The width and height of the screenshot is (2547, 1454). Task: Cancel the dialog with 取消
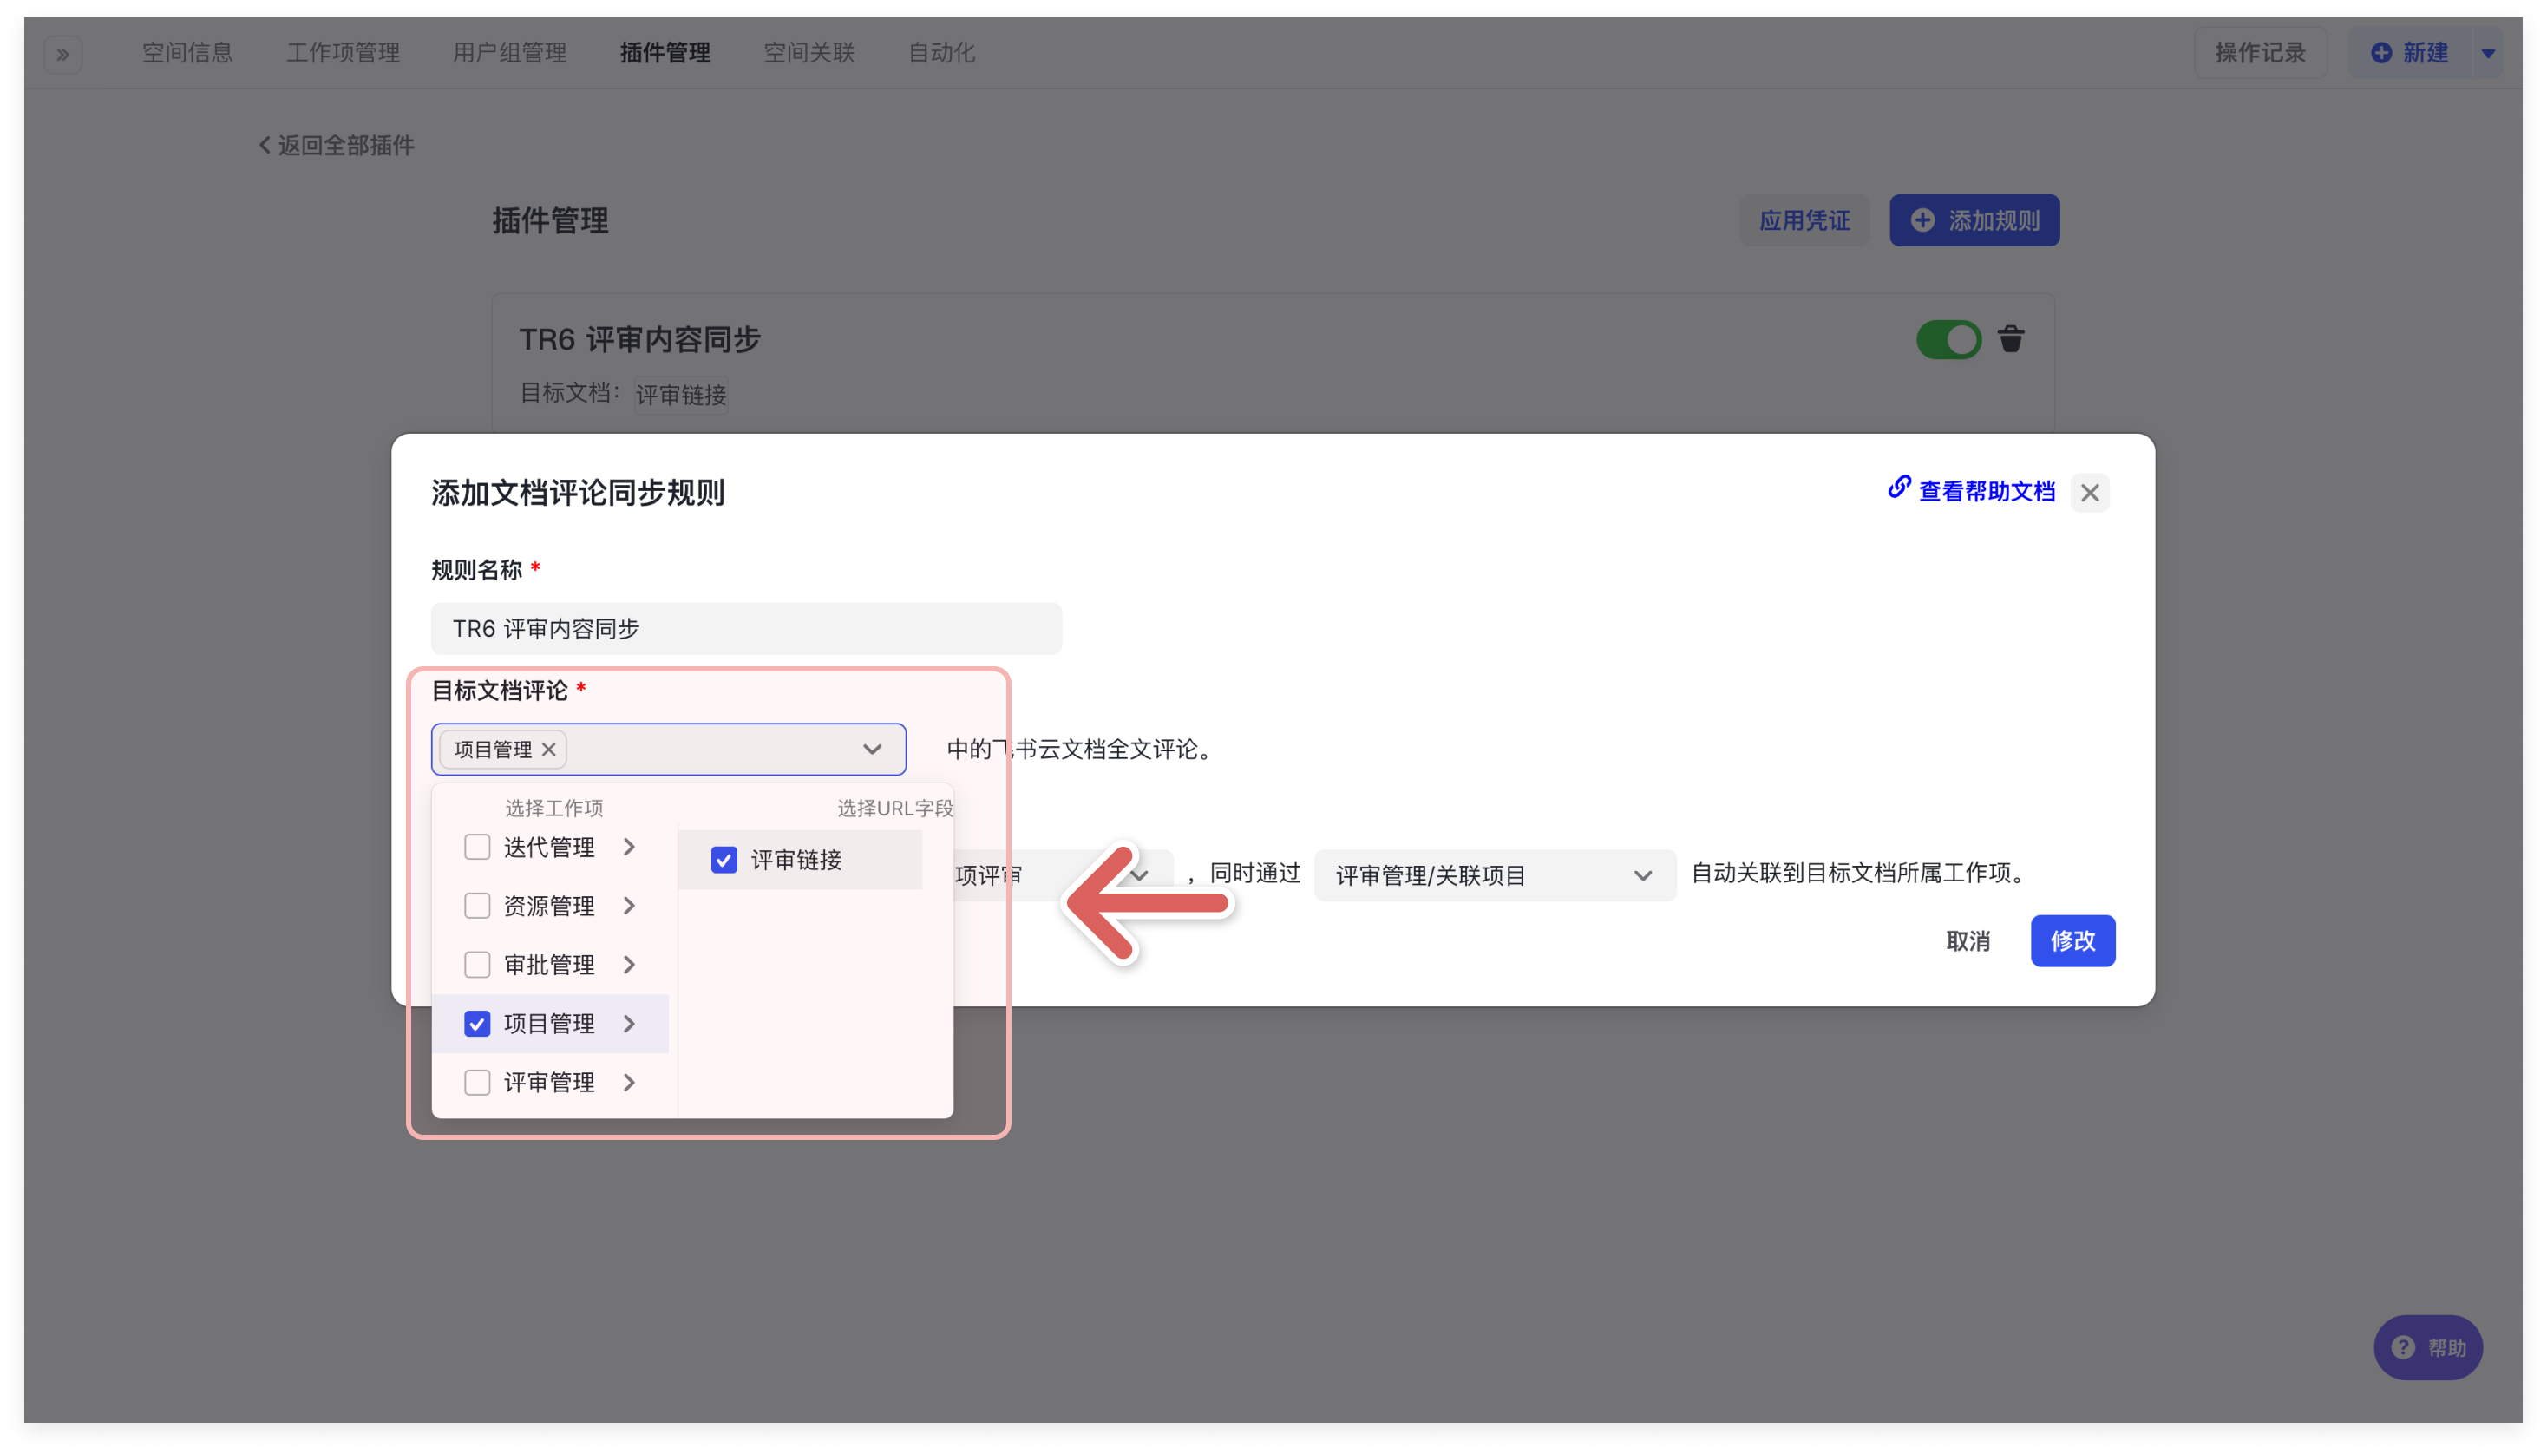tap(1967, 940)
